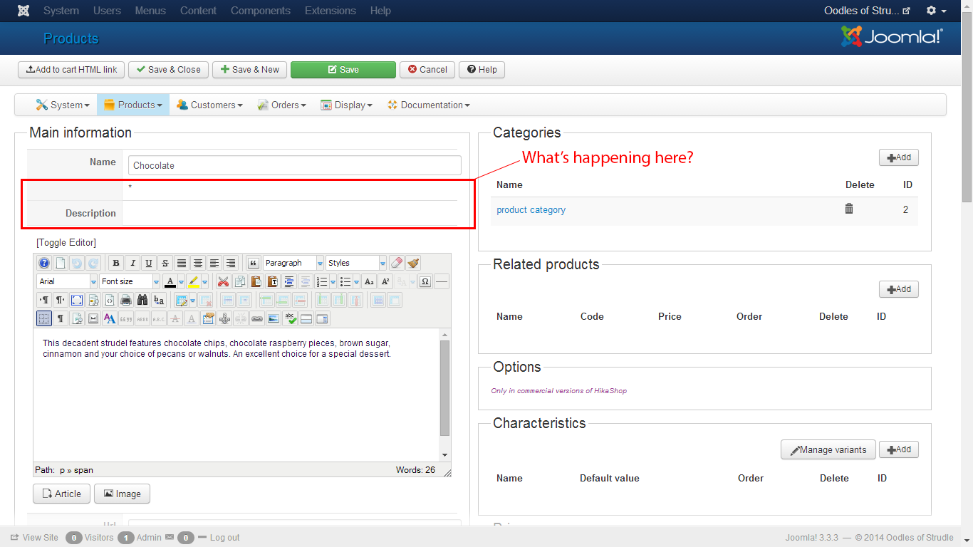
Task: Click the Toggle Editor link
Action: (66, 242)
